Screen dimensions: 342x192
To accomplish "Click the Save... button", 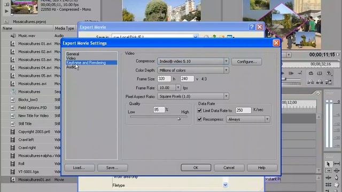I will pos(113,167).
